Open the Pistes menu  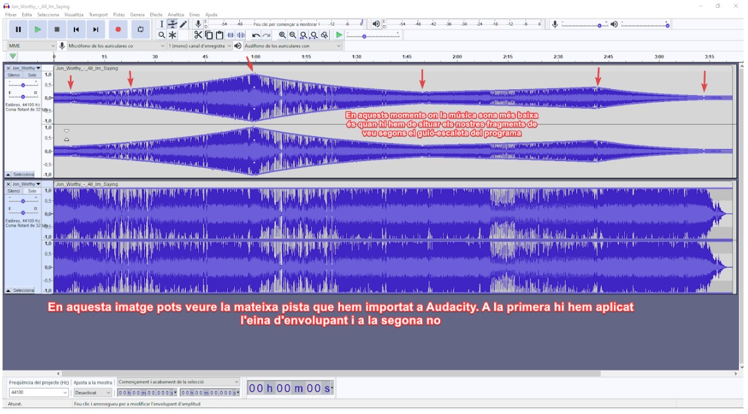point(119,14)
